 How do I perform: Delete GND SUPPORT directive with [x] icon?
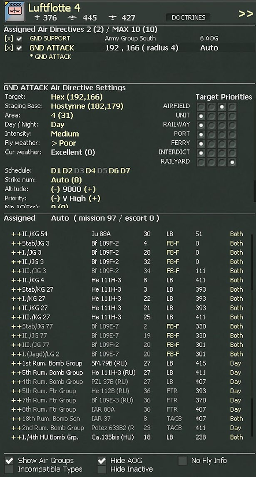(x=8, y=39)
